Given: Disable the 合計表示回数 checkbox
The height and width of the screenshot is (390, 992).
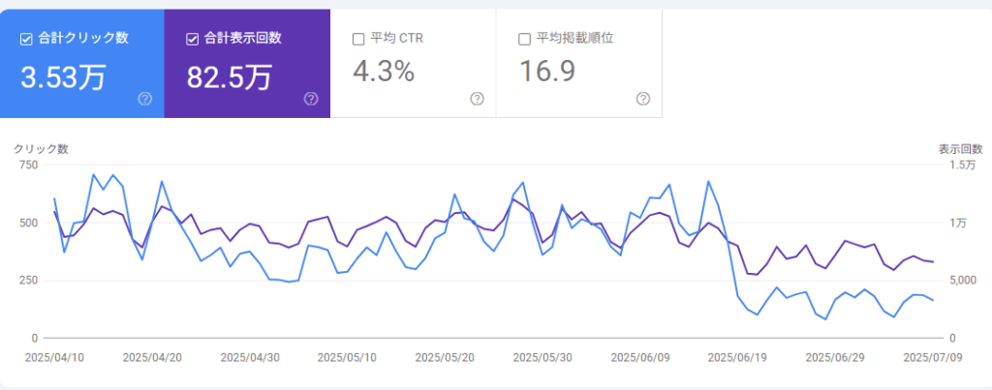Looking at the screenshot, I should tap(193, 39).
